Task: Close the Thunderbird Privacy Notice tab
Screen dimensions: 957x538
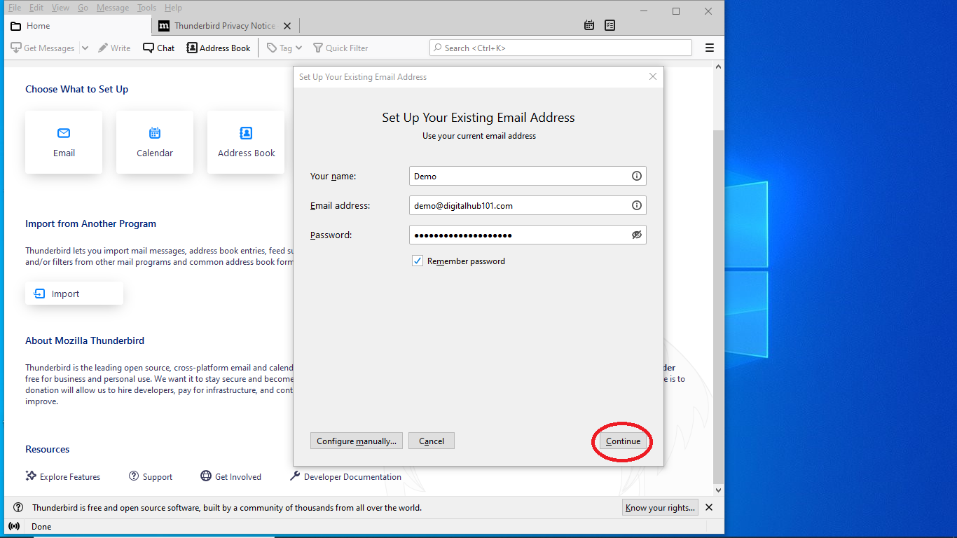Action: pyautogui.click(x=287, y=26)
